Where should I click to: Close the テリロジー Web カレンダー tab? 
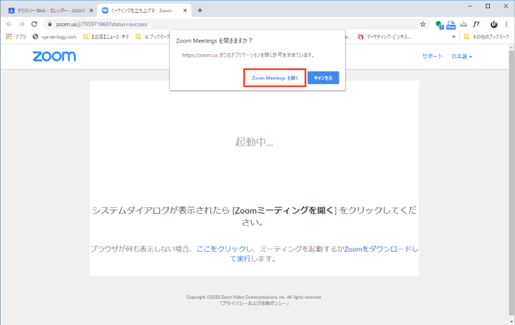[x=91, y=10]
